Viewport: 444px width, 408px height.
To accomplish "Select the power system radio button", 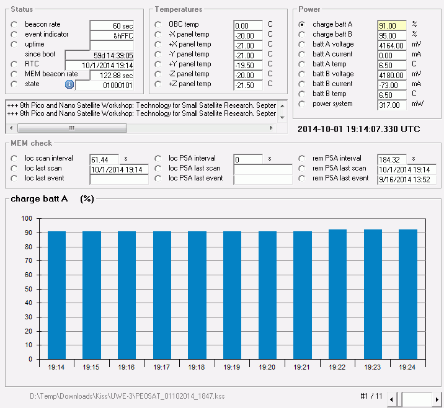I will pos(302,104).
